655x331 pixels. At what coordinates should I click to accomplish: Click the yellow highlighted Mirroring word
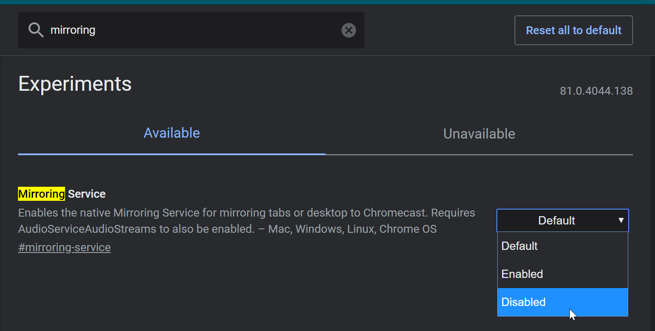[41, 194]
